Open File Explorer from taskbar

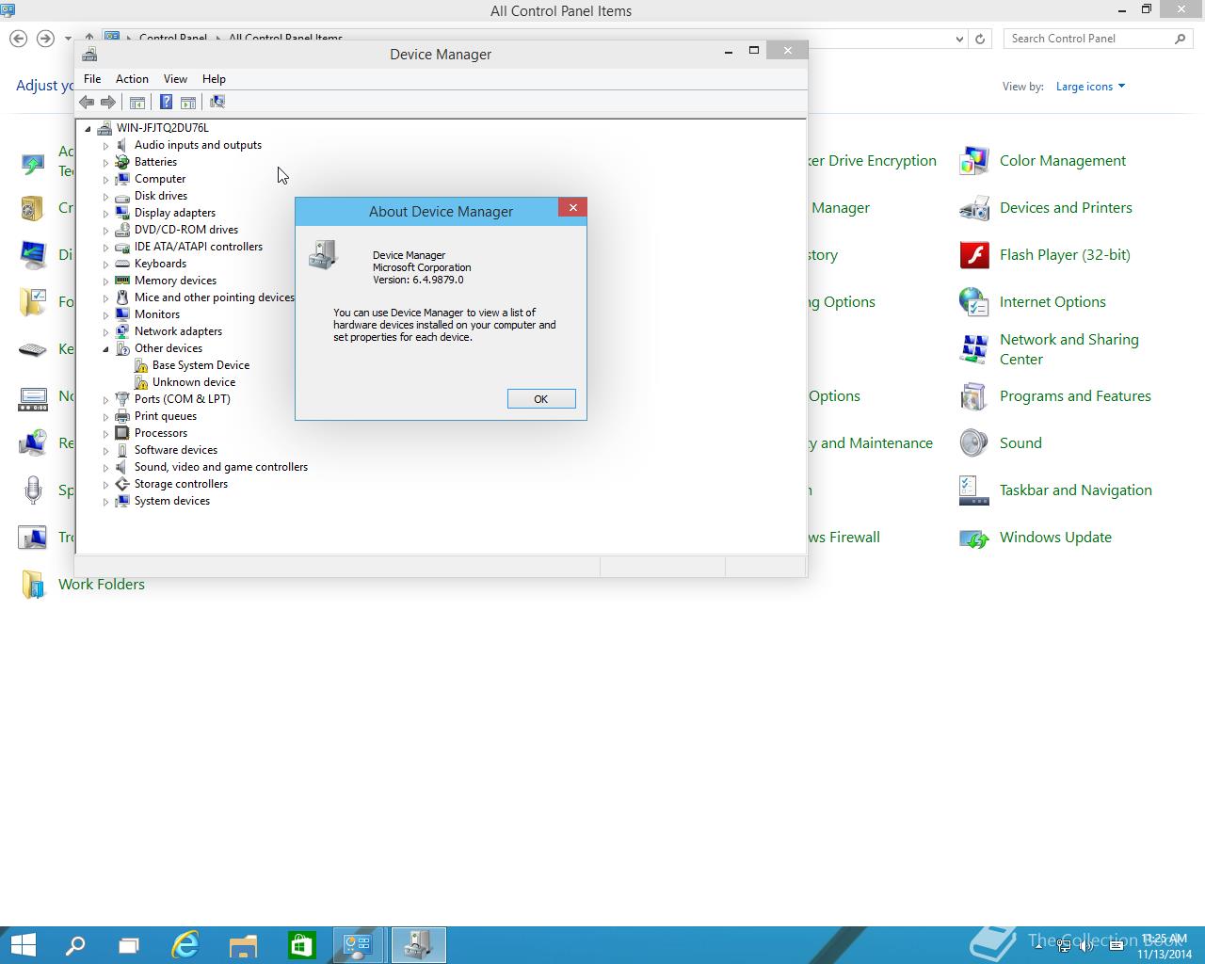[x=243, y=945]
